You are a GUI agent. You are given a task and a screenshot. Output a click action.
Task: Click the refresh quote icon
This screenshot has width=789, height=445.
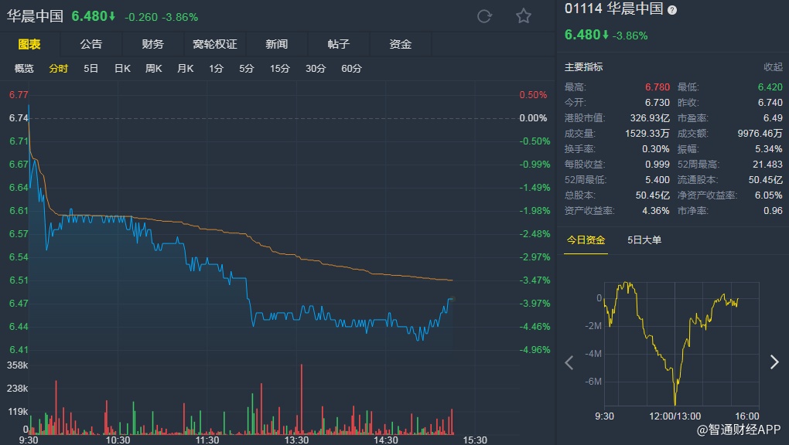[x=484, y=16]
